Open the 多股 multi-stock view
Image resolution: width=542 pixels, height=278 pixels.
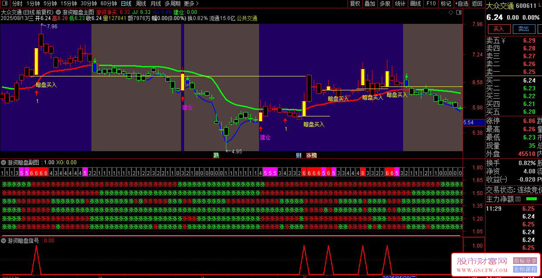pyautogui.click(x=385, y=4)
